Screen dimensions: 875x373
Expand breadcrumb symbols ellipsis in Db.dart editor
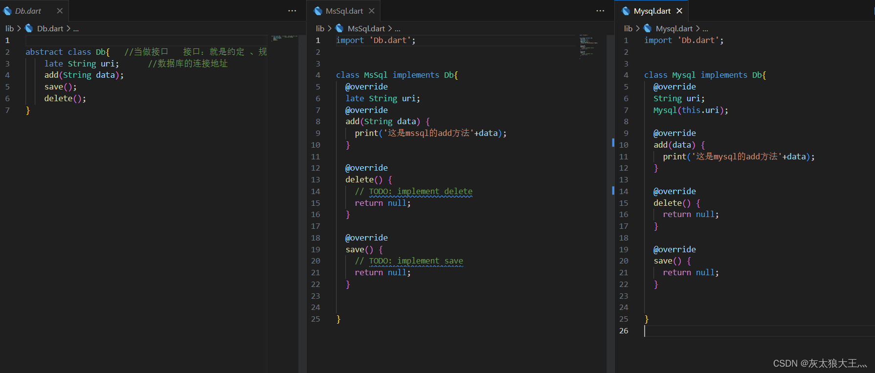[76, 29]
